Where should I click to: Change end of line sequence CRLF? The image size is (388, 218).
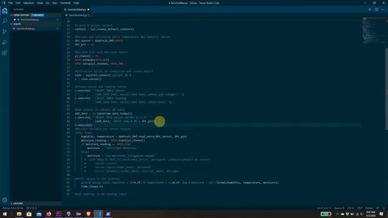360,208
